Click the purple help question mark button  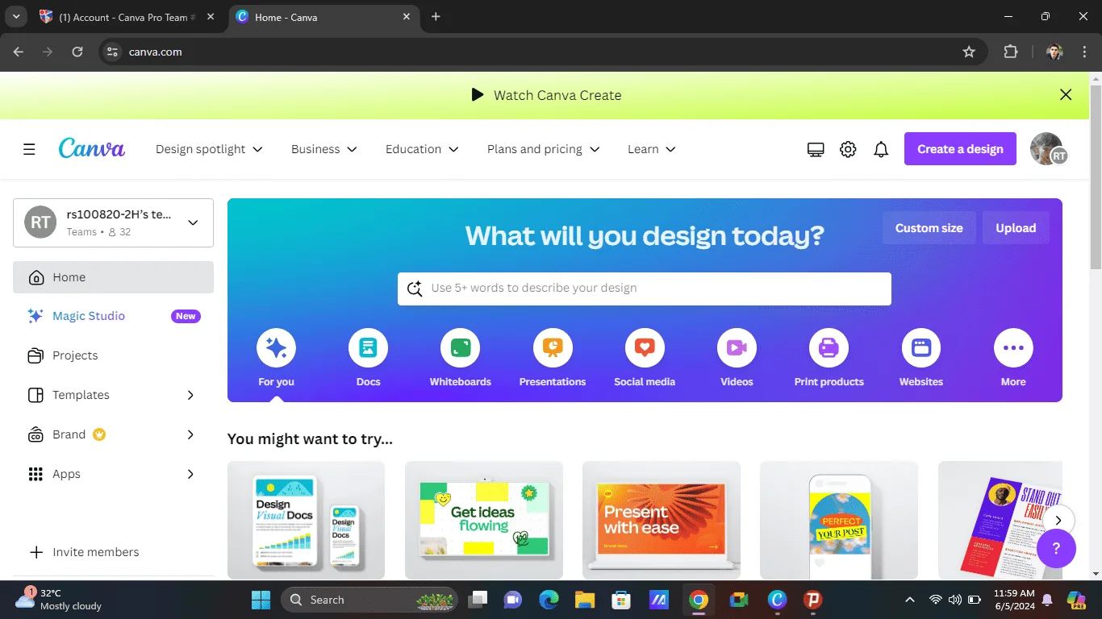(x=1056, y=549)
